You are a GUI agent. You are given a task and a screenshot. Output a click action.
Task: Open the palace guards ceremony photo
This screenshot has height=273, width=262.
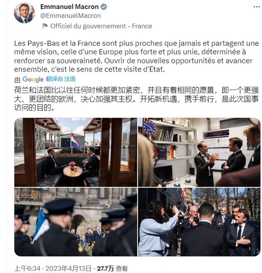[x=76, y=222]
